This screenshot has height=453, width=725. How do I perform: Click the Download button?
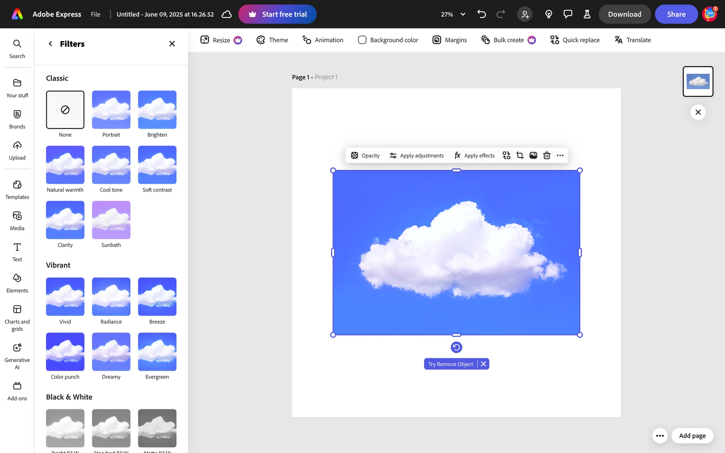[624, 14]
